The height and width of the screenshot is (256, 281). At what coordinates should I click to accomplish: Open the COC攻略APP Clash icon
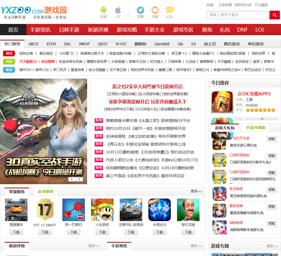pyautogui.click(x=222, y=102)
